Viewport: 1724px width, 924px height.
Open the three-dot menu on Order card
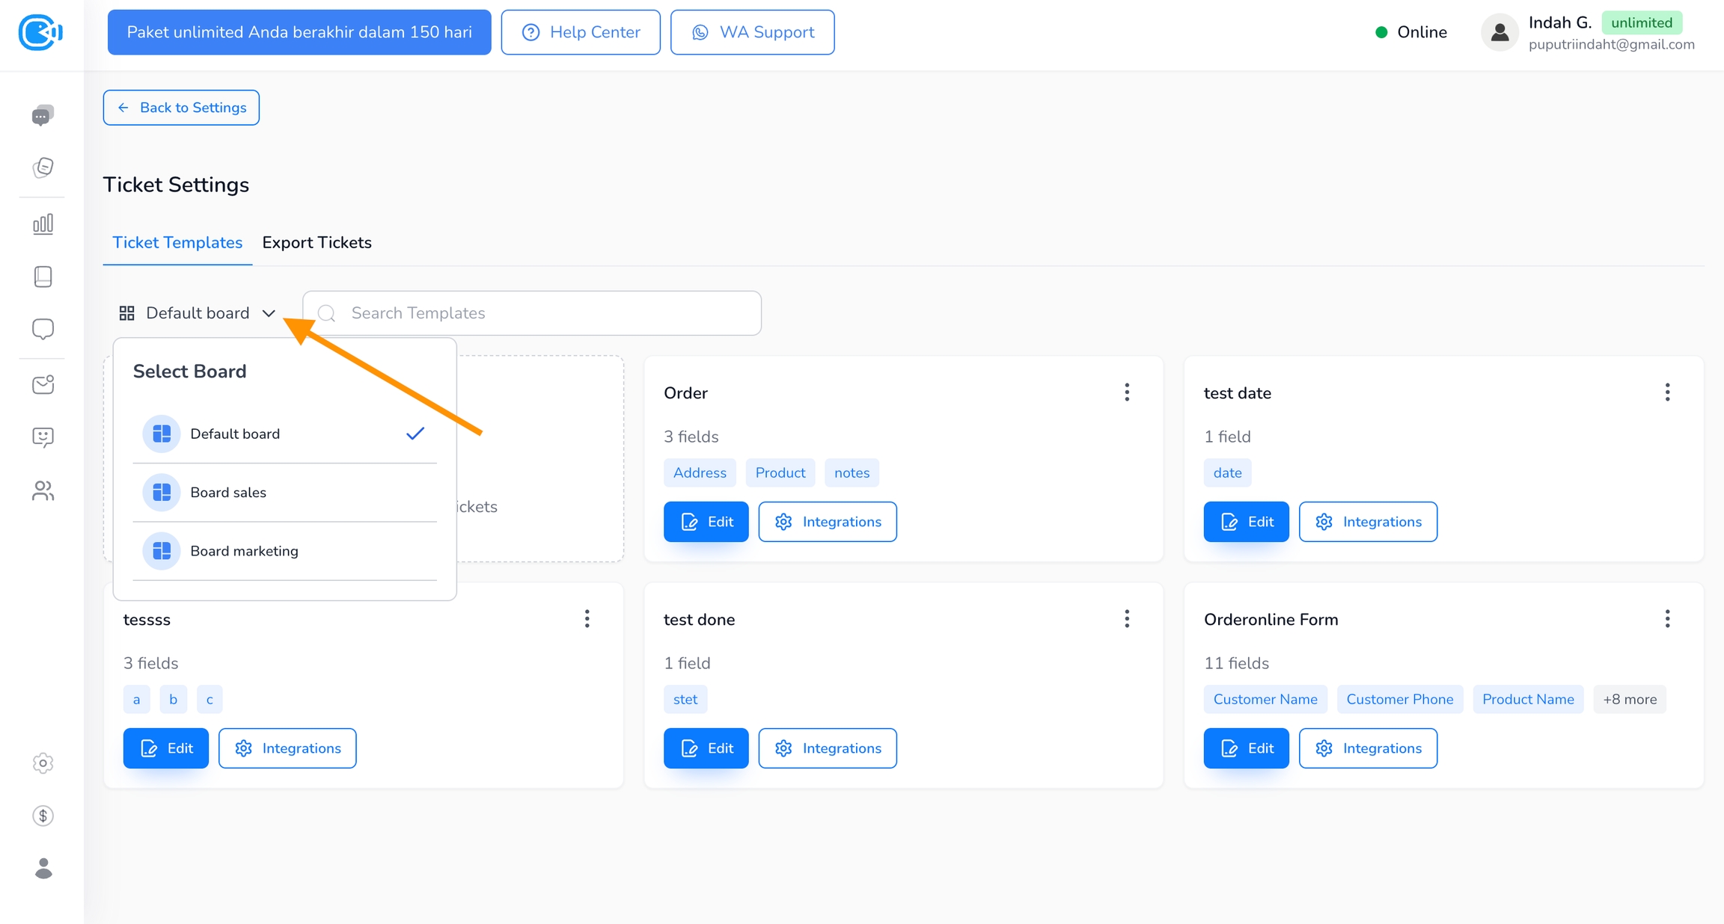(x=1126, y=392)
